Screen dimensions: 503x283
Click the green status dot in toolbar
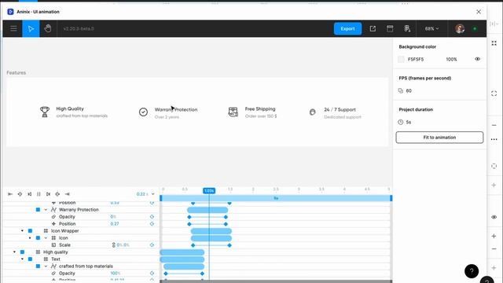[x=475, y=28]
